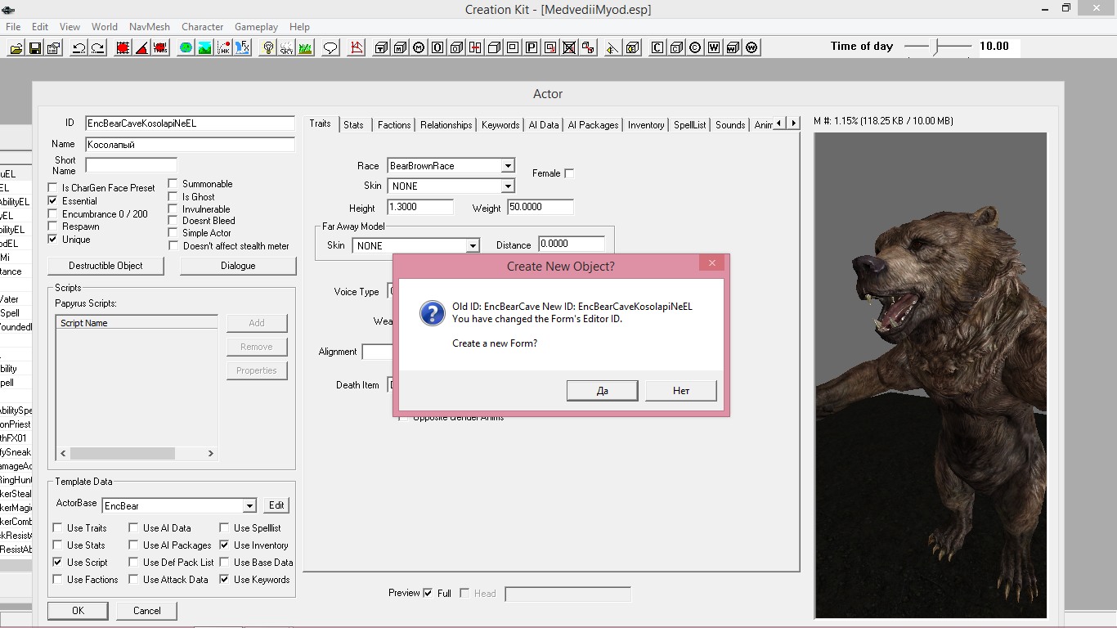Screen dimensions: 1117x628
Task: Click the Open file folder icon
Action: [16, 48]
